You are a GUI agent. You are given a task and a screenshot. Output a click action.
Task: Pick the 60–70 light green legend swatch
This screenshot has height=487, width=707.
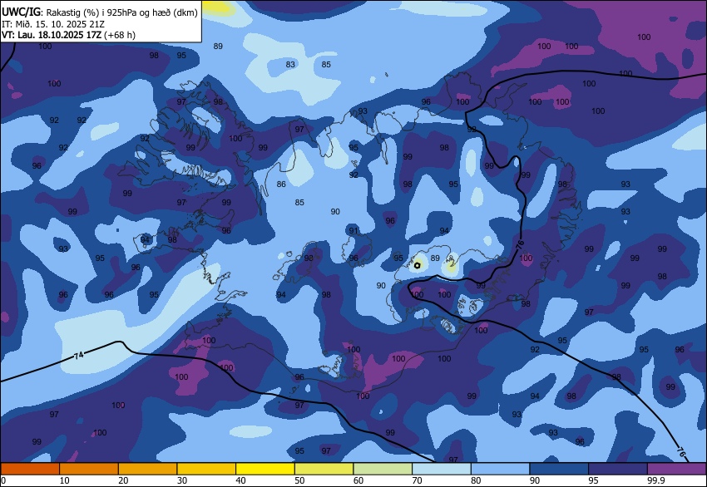coord(383,469)
